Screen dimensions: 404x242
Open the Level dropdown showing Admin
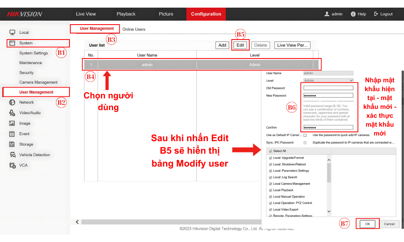328,80
